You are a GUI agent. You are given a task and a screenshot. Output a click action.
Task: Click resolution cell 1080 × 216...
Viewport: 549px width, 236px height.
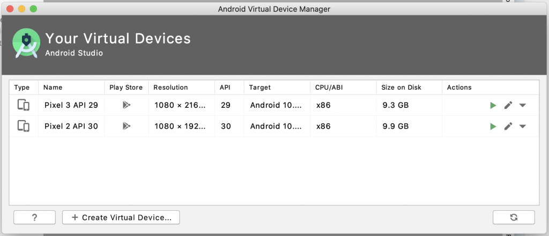click(x=181, y=105)
